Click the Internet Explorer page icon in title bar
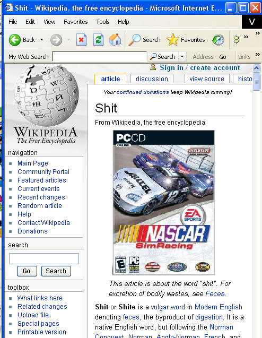This screenshot has width=262, height=338. pos(9,8)
